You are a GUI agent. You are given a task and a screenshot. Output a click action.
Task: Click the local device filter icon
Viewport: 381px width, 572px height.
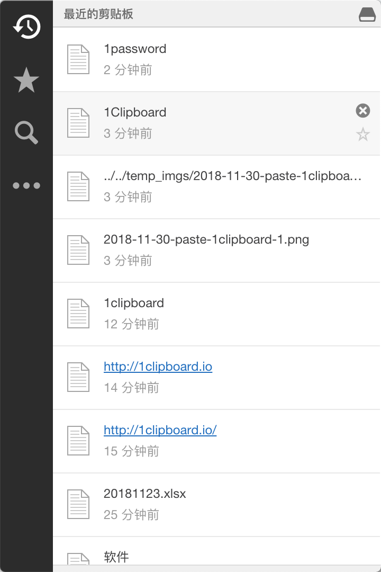(x=367, y=15)
